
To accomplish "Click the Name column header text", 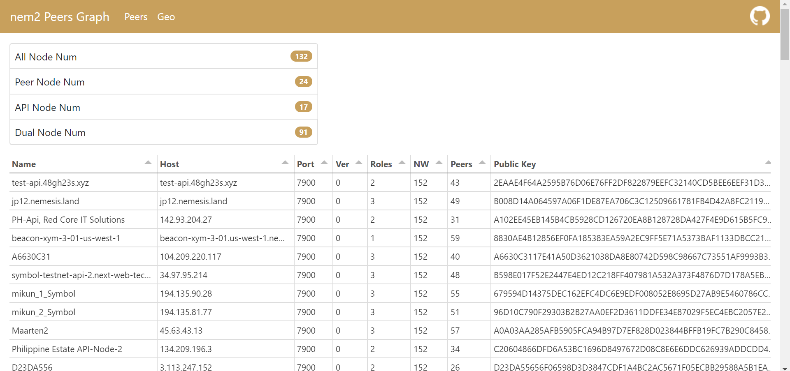I will (x=24, y=164).
